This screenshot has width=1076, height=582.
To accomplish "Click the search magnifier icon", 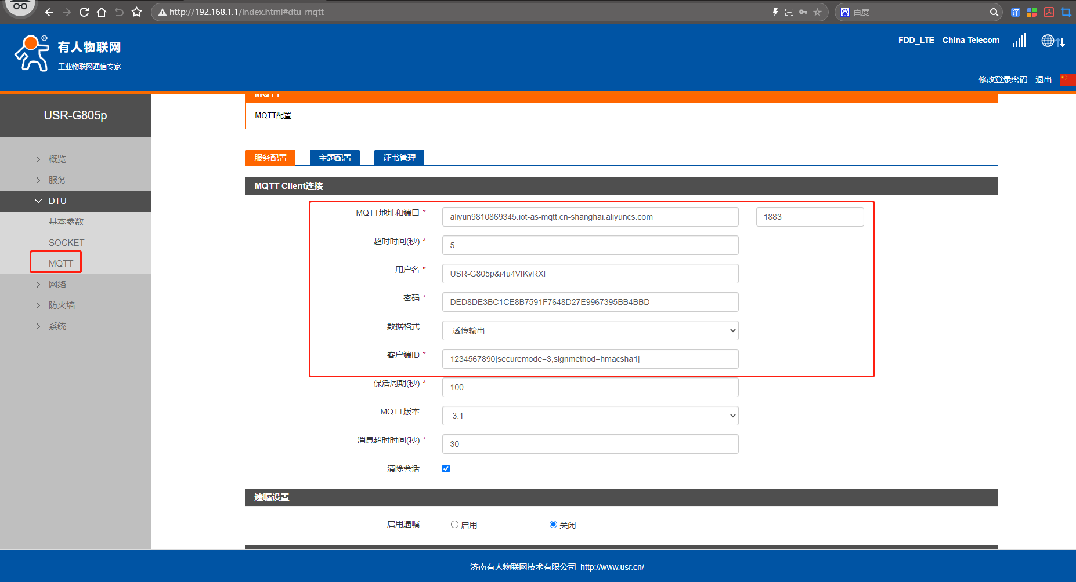I will 994,12.
